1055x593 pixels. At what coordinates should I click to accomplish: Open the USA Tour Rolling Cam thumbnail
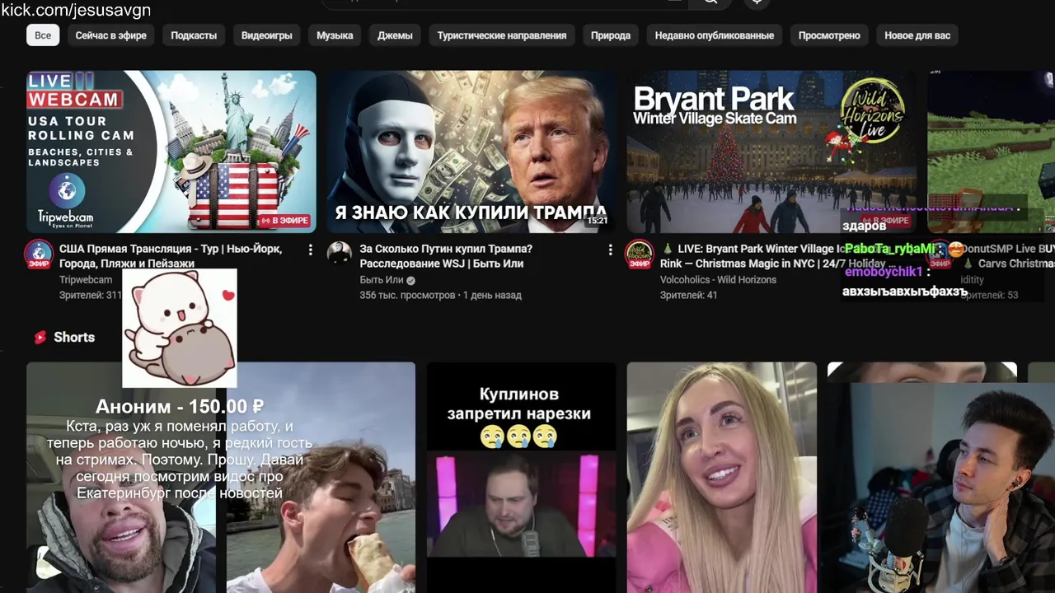[171, 152]
